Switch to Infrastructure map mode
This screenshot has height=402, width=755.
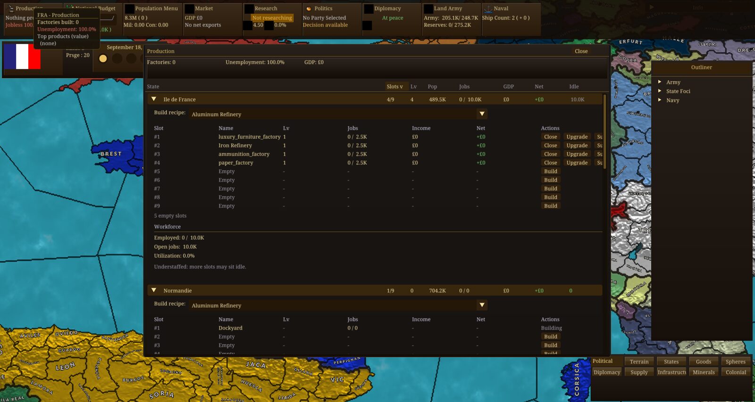671,372
